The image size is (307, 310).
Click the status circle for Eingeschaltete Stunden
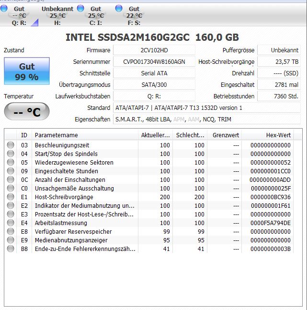tap(11, 171)
